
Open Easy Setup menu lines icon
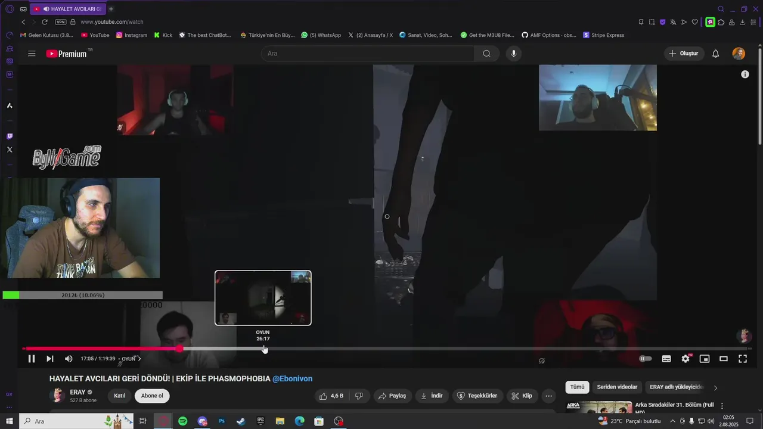[753, 22]
